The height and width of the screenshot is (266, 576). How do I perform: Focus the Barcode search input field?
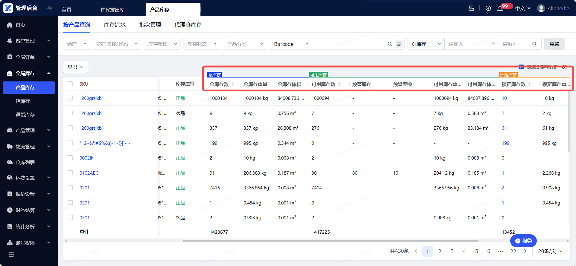pyautogui.click(x=349, y=44)
